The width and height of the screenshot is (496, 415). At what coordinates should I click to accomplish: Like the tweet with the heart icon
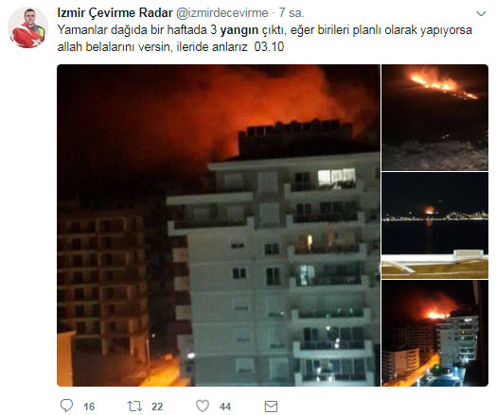click(203, 406)
